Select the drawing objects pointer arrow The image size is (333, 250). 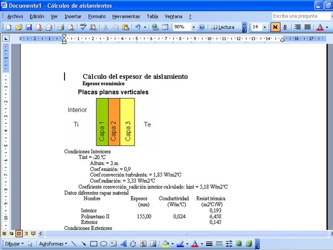tap(31, 244)
